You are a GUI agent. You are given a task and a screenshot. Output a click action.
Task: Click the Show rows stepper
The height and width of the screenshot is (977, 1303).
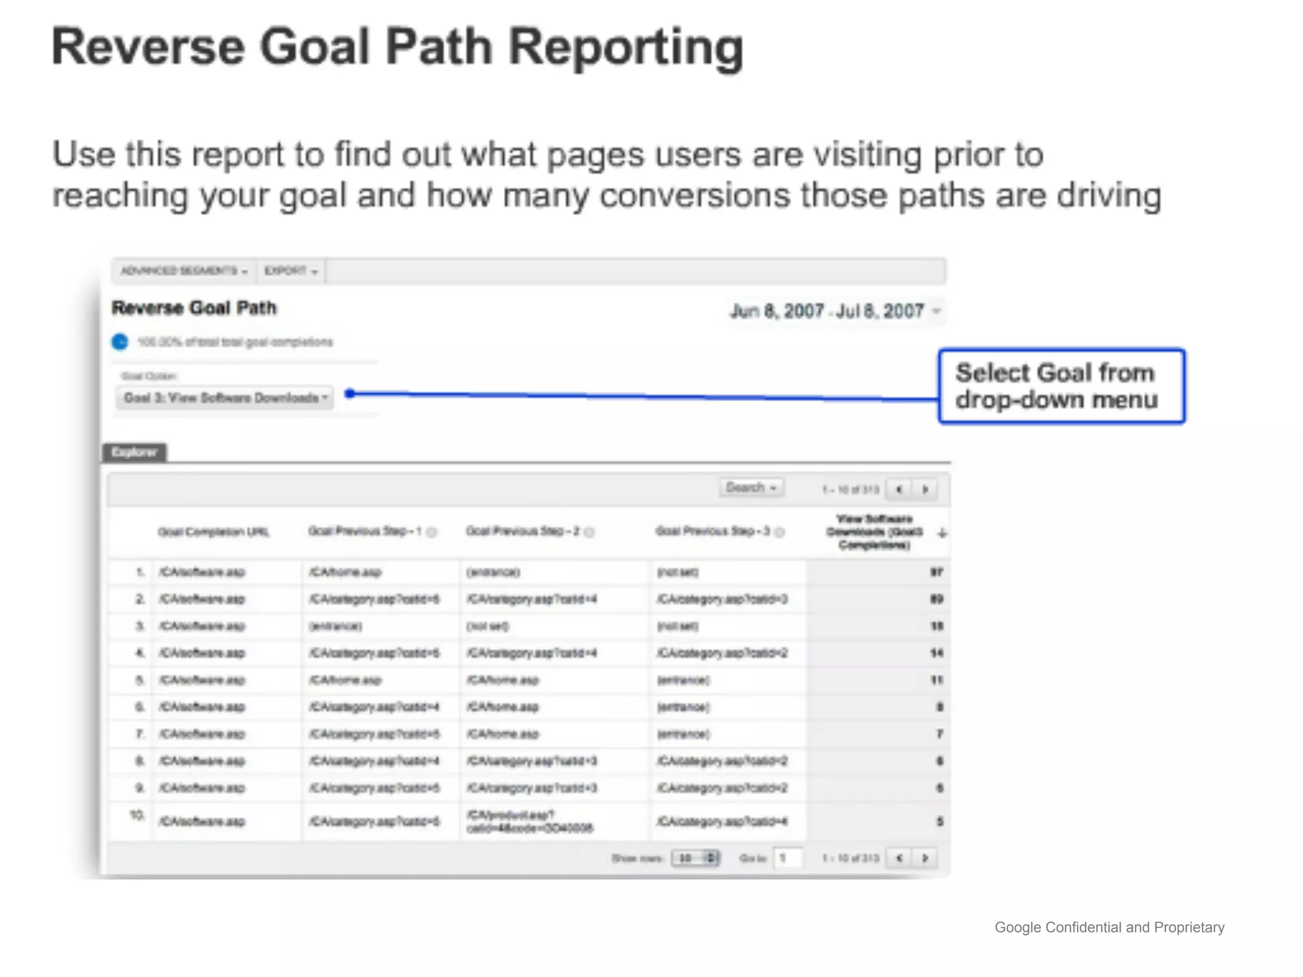[x=711, y=858]
